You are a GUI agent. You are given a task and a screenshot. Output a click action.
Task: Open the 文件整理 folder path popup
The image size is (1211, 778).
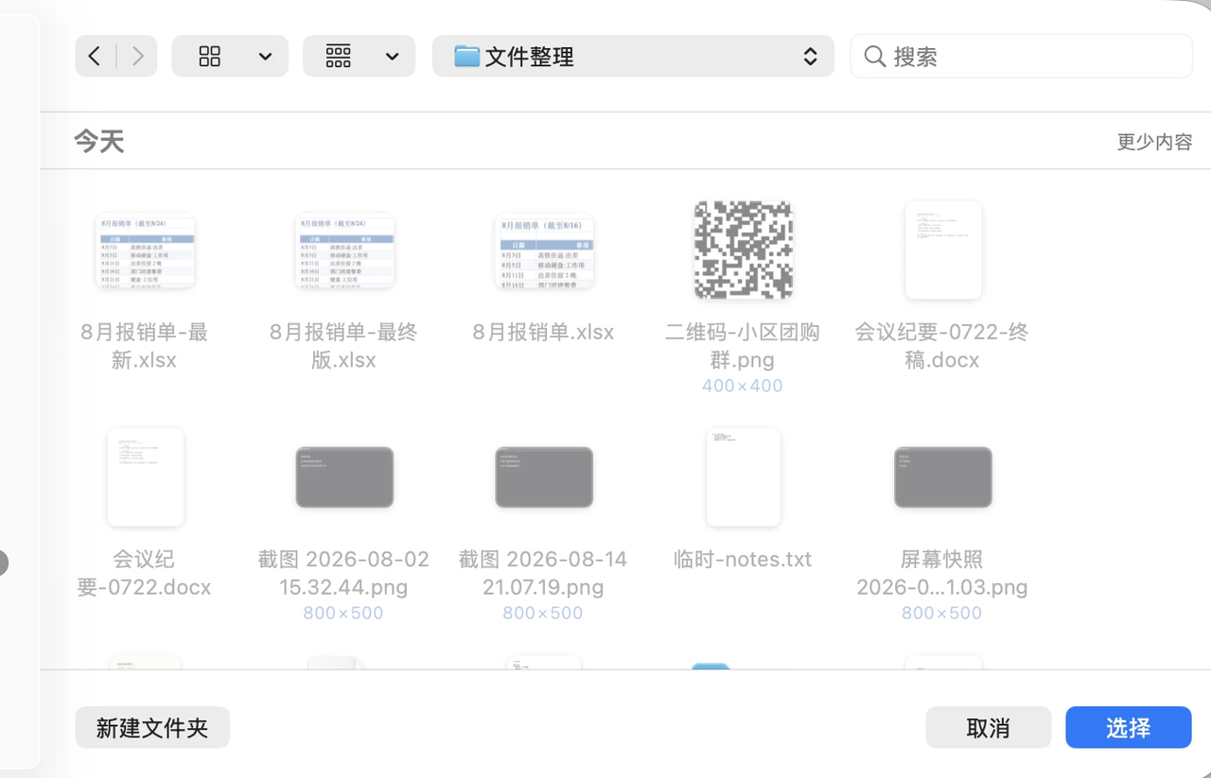633,57
